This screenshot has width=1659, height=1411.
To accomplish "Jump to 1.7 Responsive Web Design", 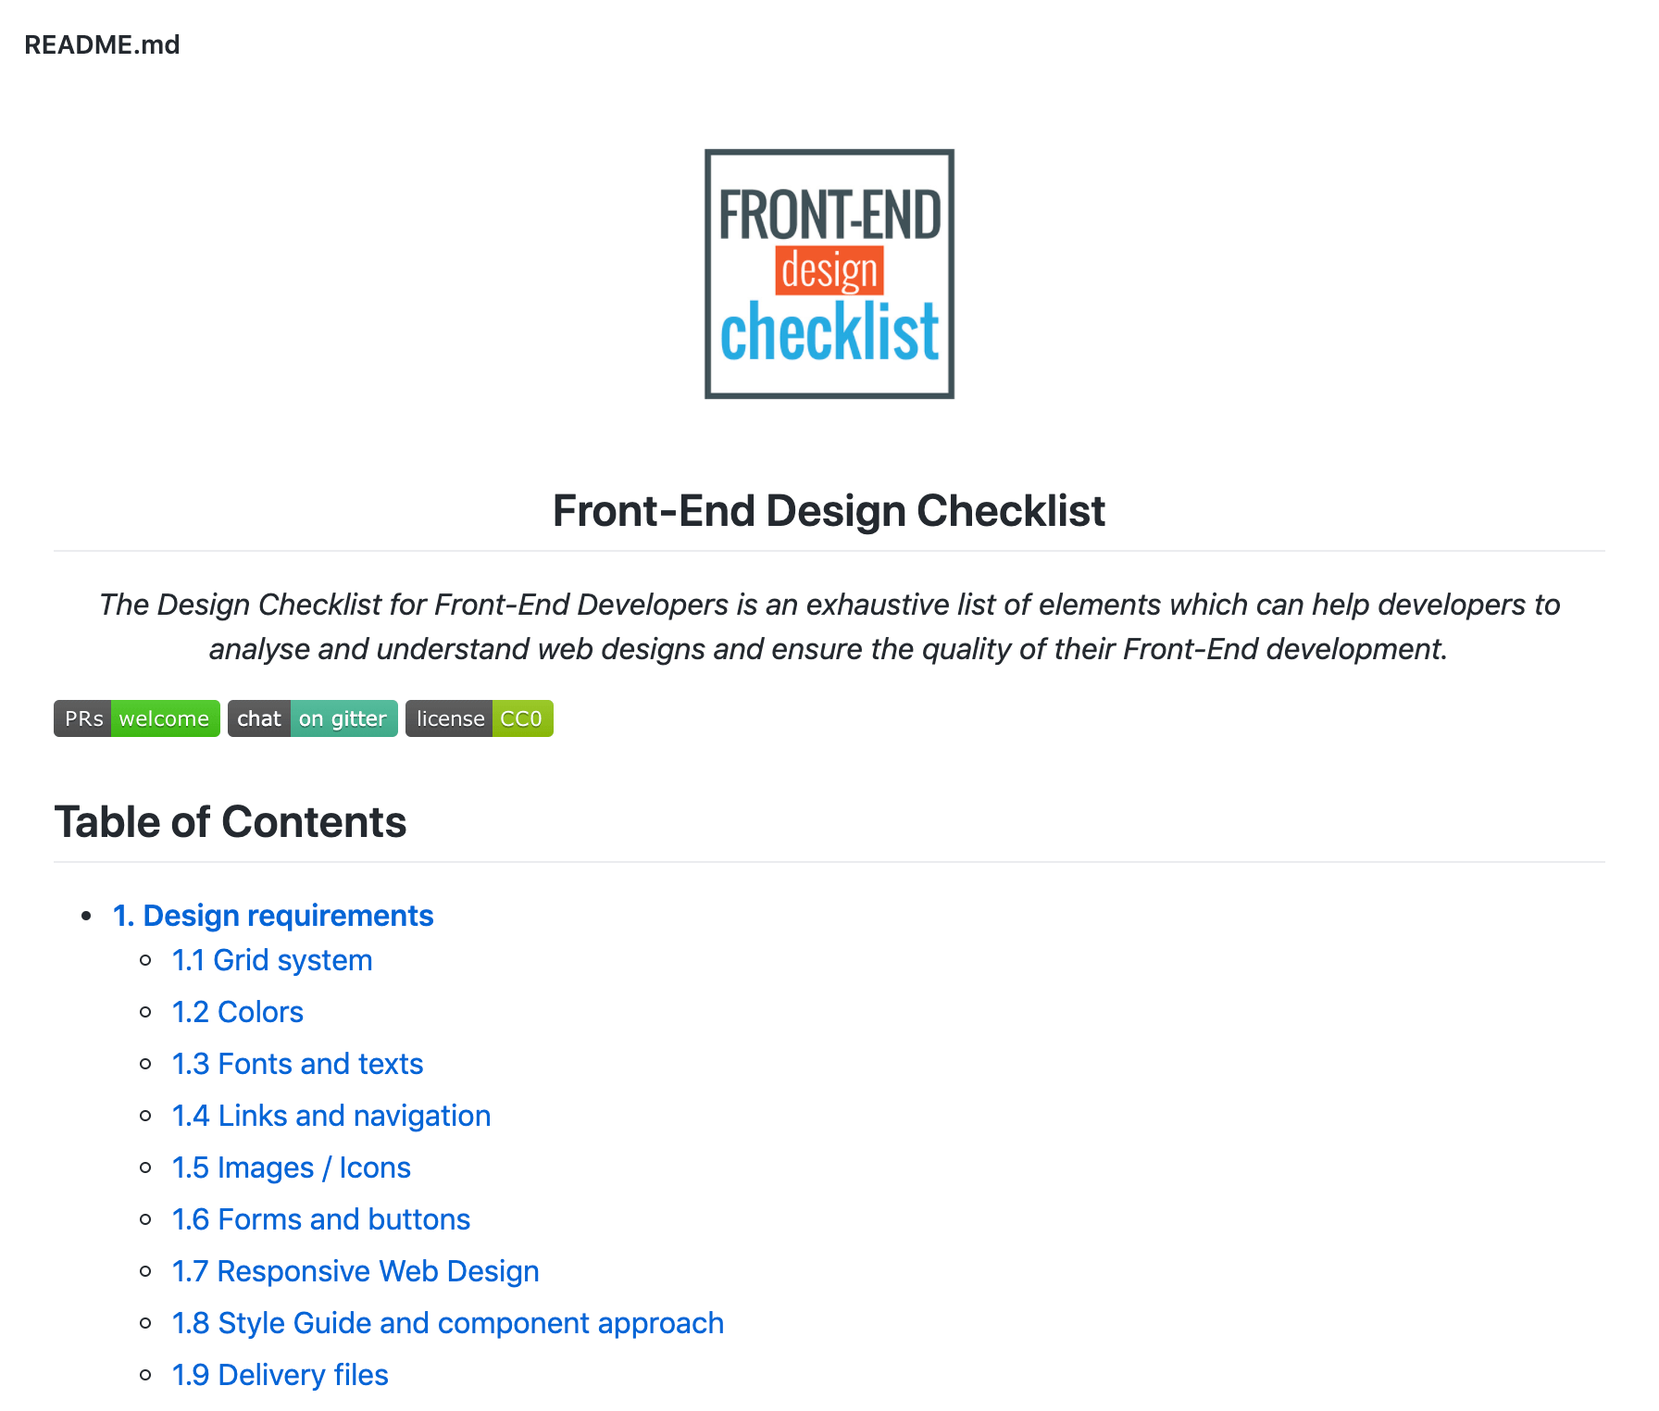I will tap(355, 1271).
